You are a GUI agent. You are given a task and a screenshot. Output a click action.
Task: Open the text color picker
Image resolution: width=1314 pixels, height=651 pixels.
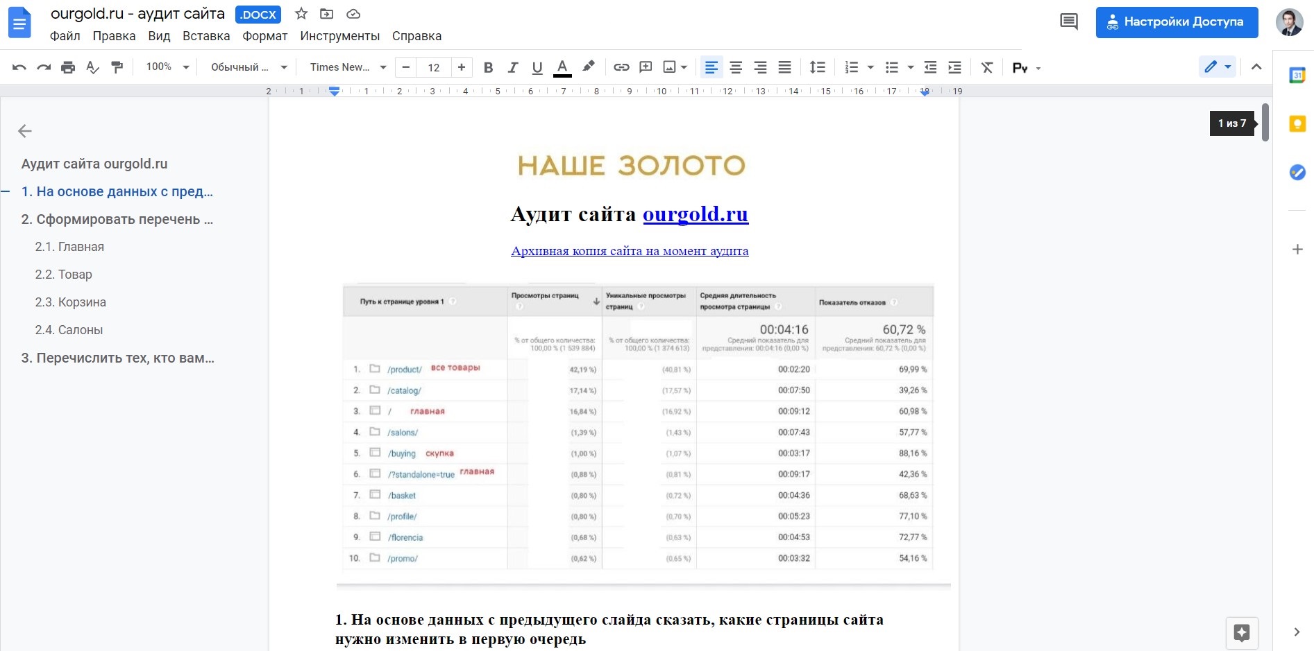pos(562,67)
